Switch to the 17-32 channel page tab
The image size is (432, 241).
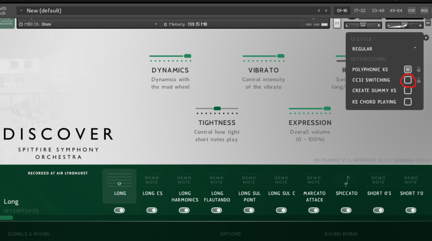point(360,10)
